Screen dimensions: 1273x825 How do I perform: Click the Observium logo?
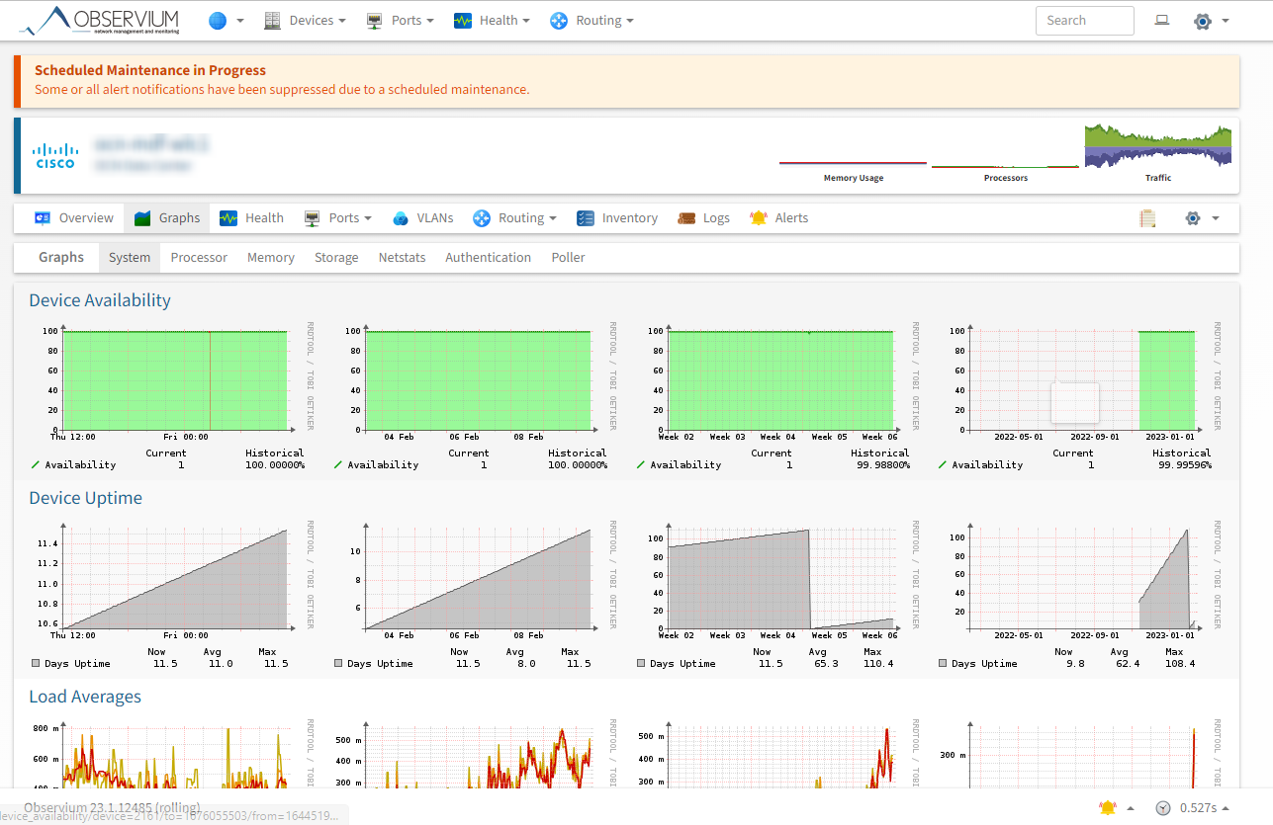[x=102, y=20]
